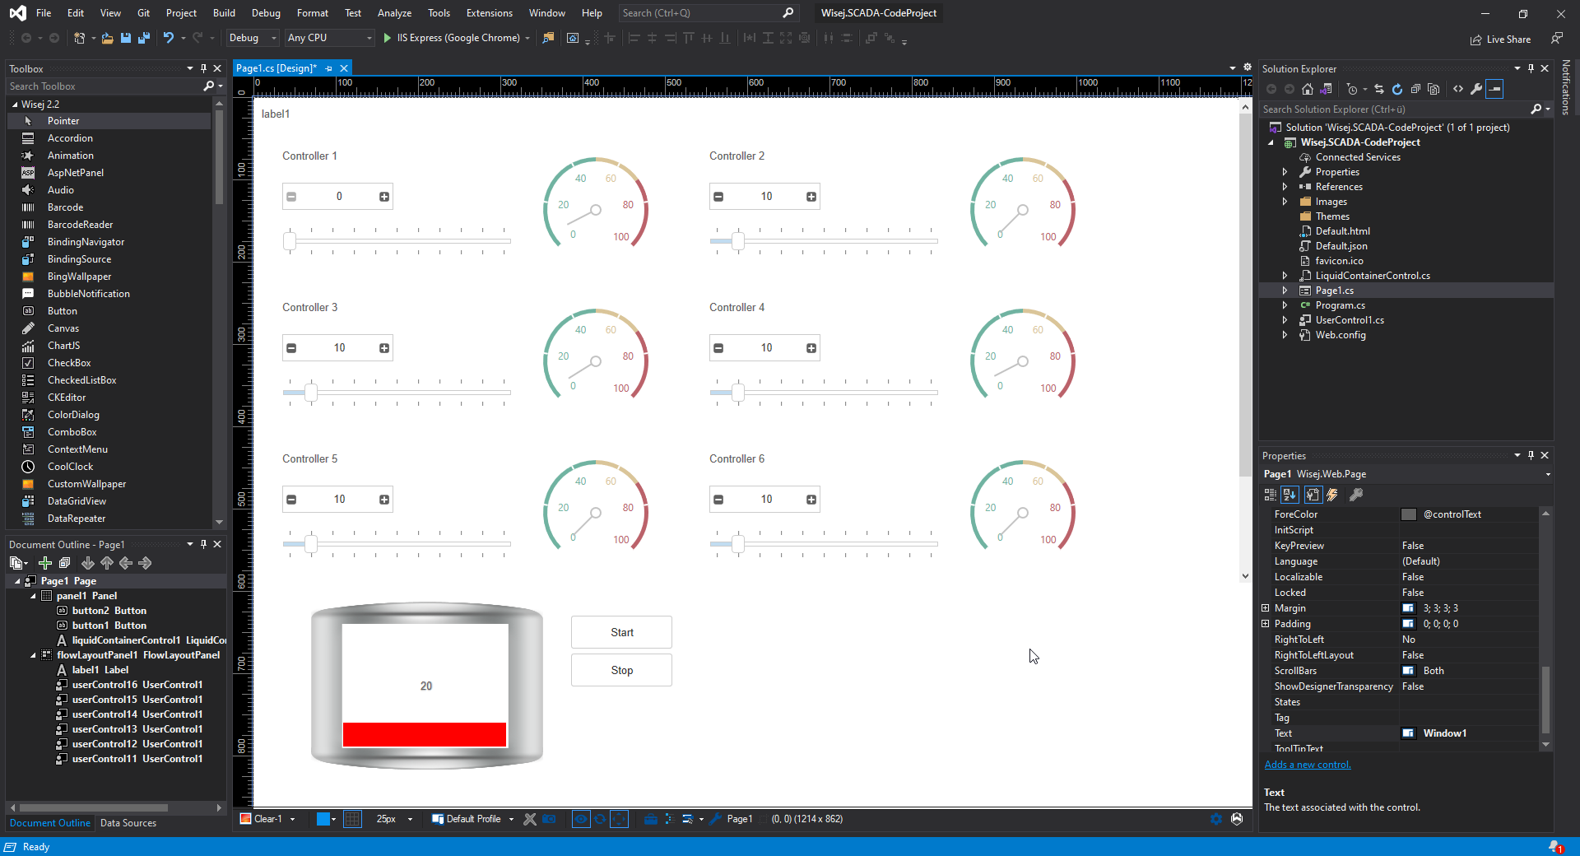
Task: Toggle the target frame button in designer bar
Action: (x=620, y=819)
